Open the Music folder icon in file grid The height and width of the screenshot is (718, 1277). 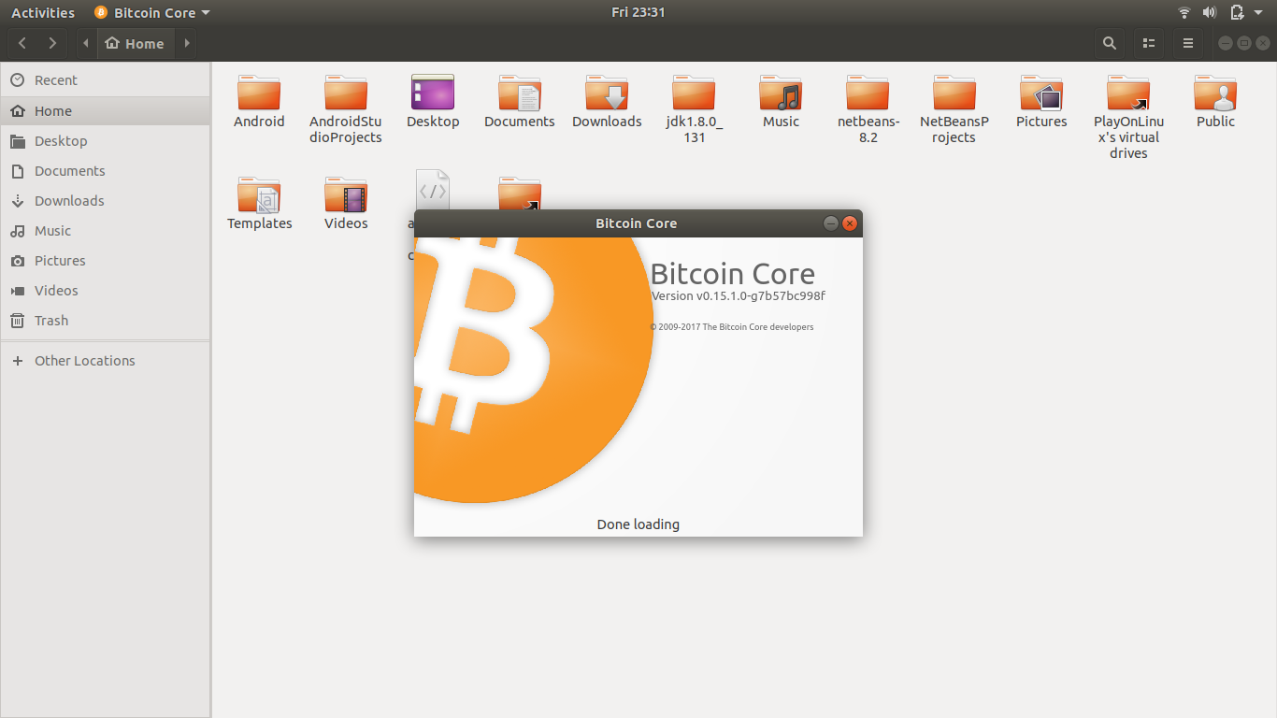pos(781,93)
